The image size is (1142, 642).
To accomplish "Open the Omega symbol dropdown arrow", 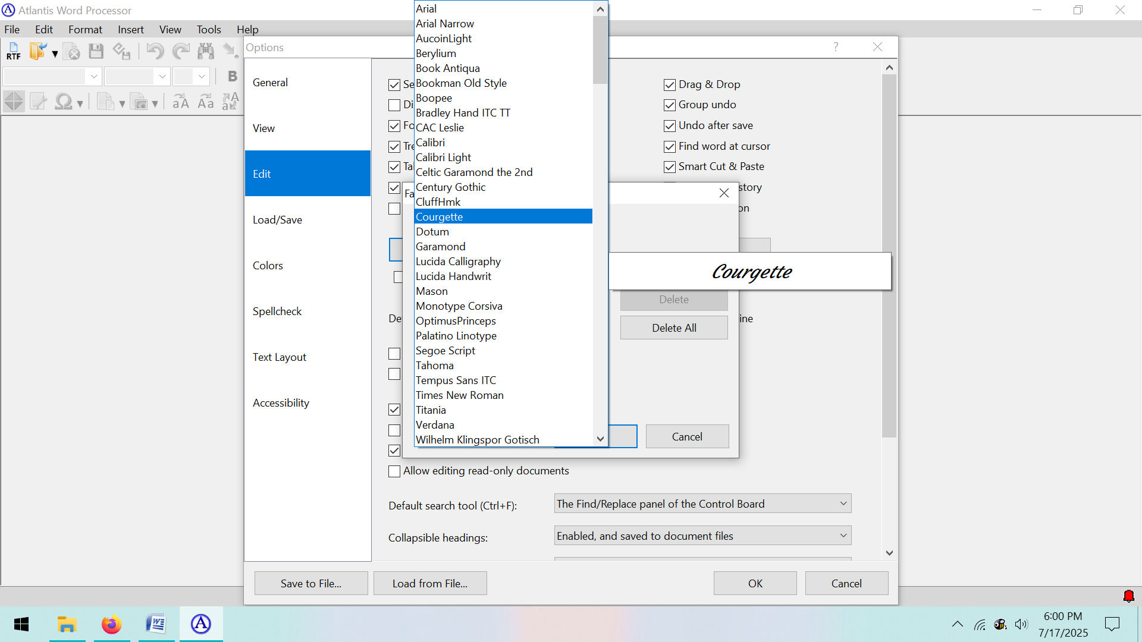I will (x=80, y=103).
